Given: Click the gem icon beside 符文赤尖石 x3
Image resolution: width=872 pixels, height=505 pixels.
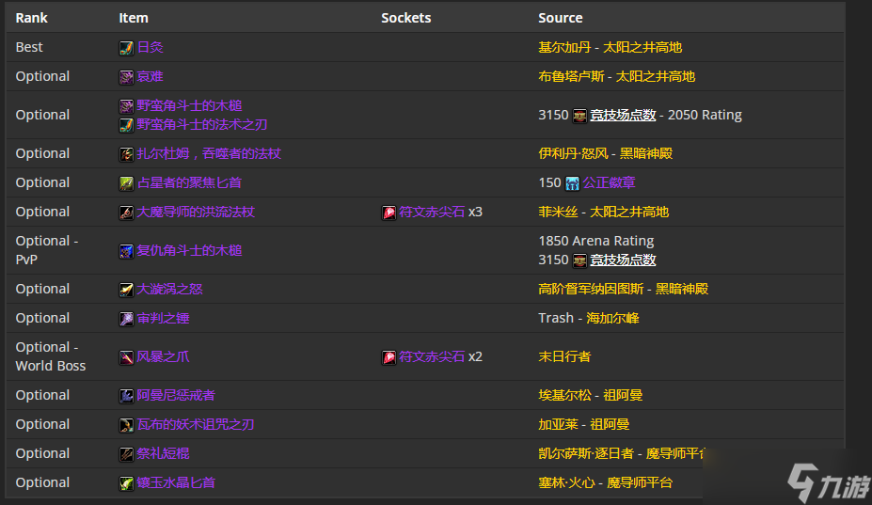Looking at the screenshot, I should pos(388,213).
